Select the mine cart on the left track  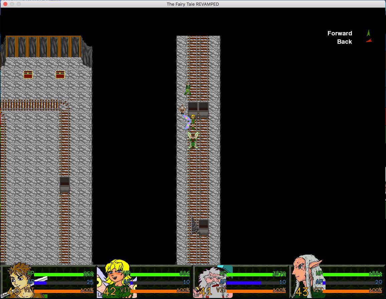[x=64, y=184]
